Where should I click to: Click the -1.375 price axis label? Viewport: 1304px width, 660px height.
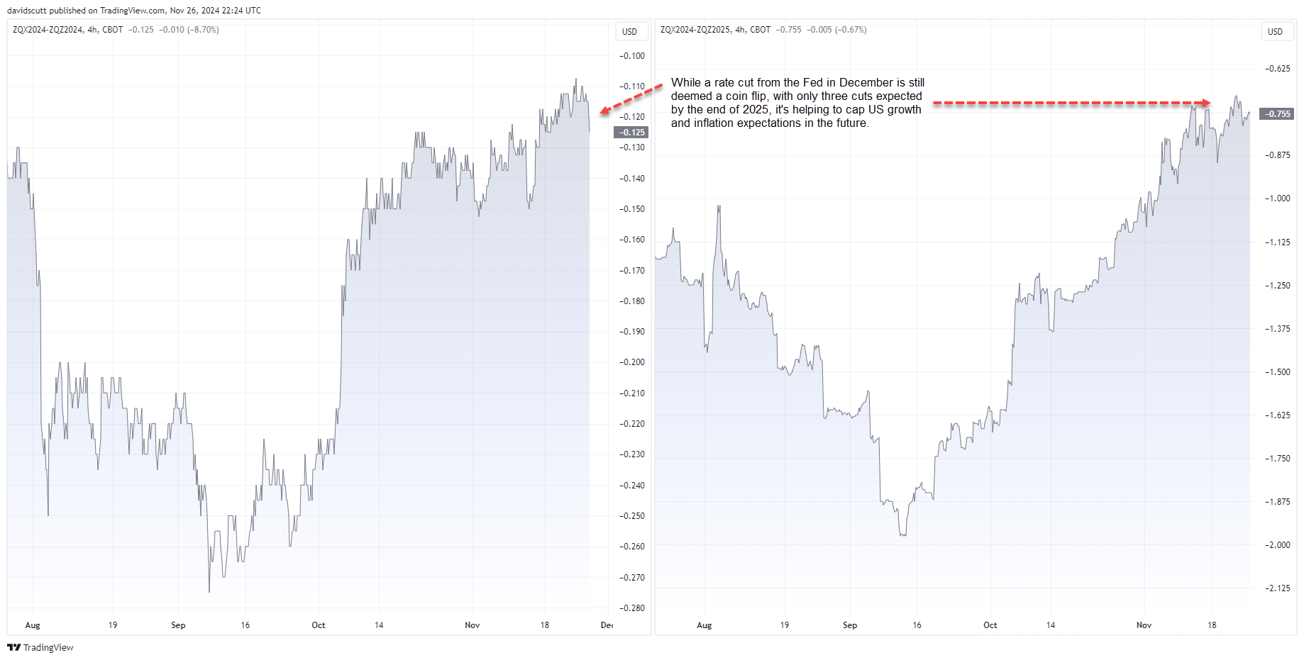pos(1277,328)
